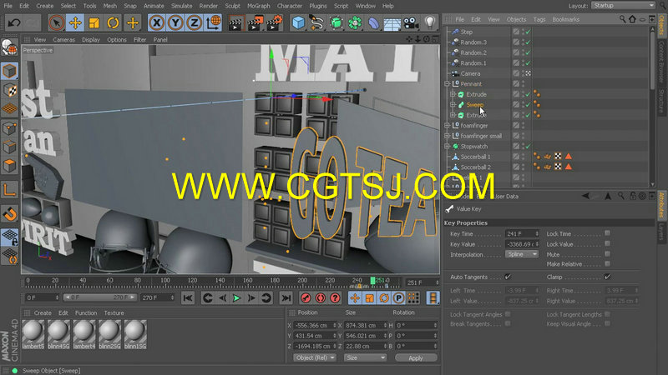Open the Size mode dropdown
The height and width of the screenshot is (375, 668).
365,357
